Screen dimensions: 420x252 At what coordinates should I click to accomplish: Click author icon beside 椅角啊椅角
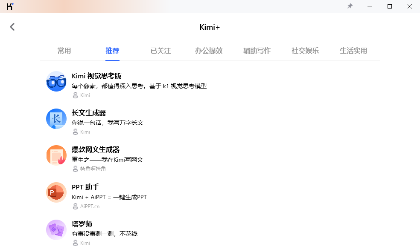tap(75, 169)
